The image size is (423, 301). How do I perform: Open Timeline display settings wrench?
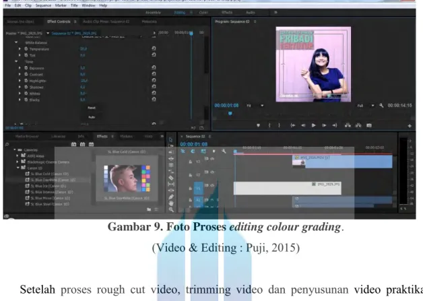(224, 152)
